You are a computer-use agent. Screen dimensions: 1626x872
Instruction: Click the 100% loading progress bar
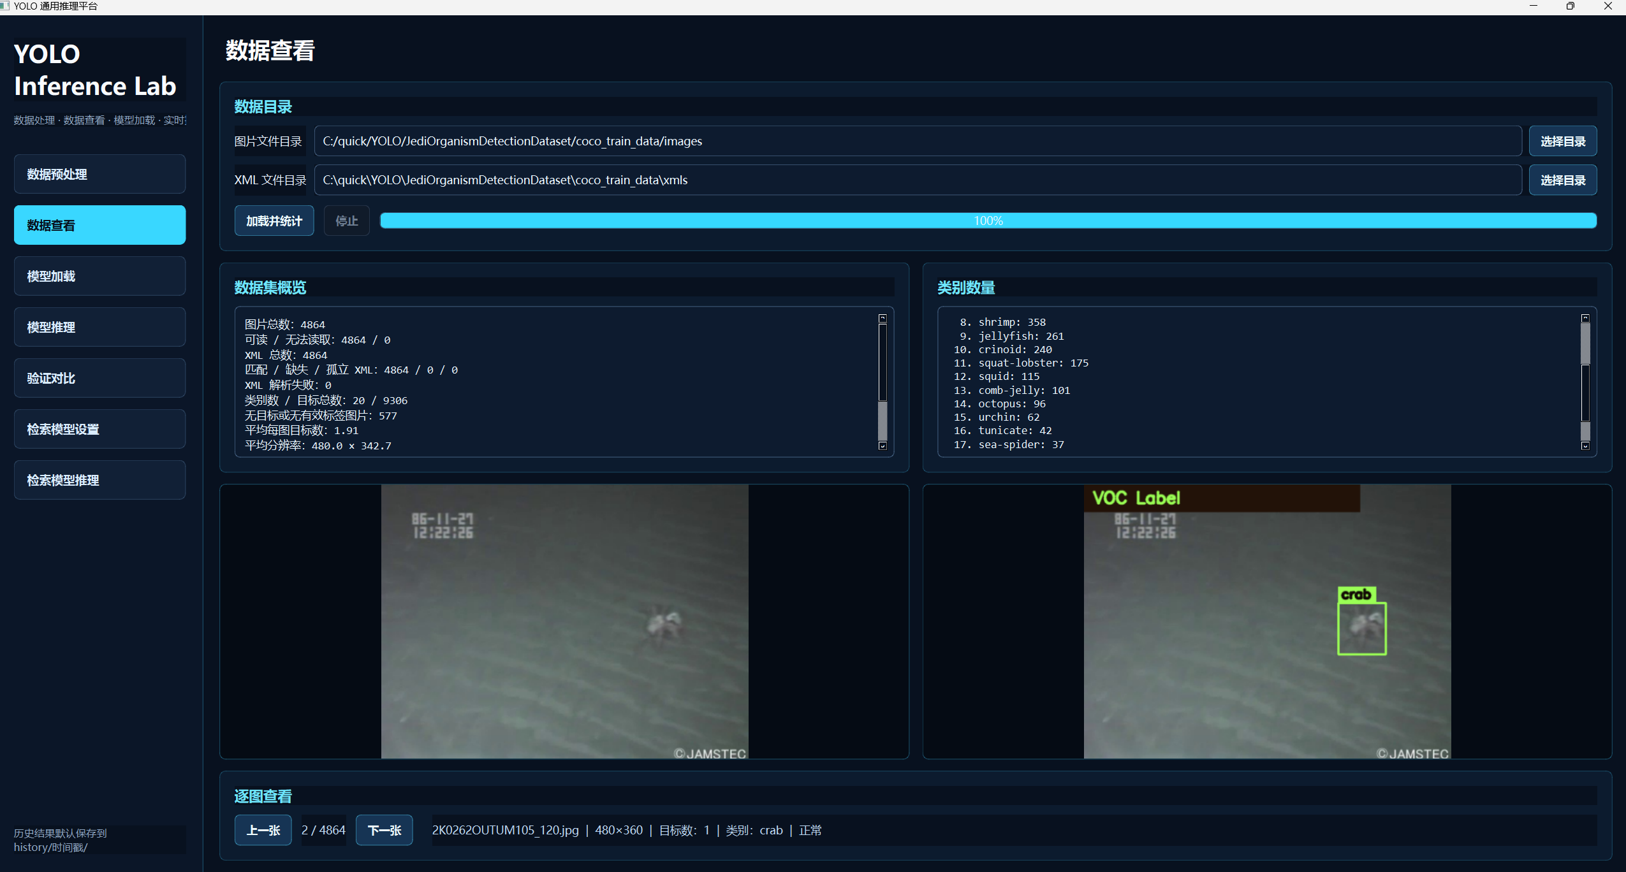click(x=988, y=221)
